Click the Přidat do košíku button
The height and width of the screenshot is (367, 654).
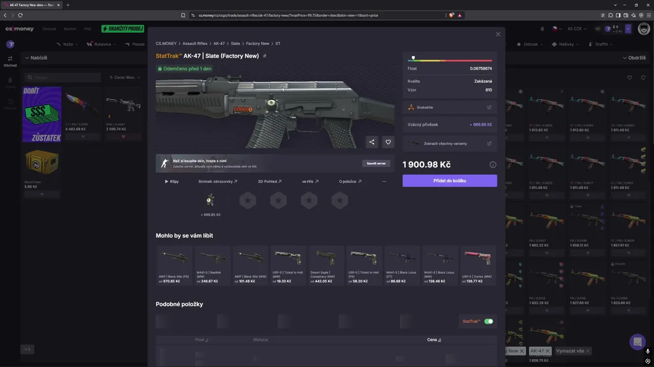coord(450,180)
